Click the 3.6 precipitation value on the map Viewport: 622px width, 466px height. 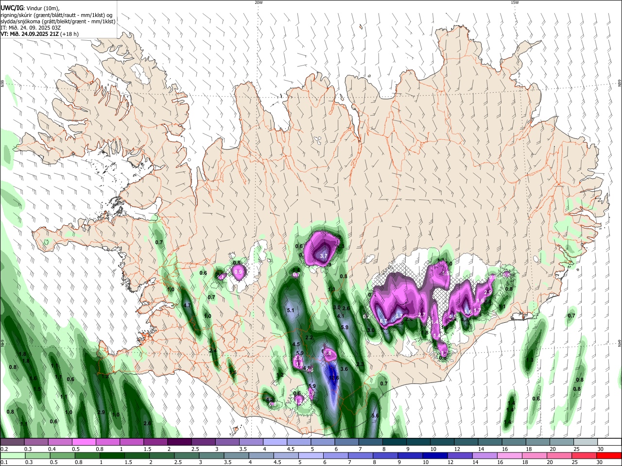pyautogui.click(x=344, y=369)
